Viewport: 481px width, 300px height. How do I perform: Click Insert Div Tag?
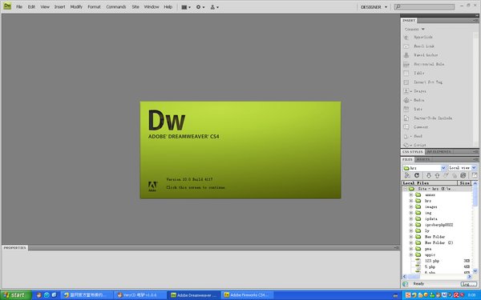pyautogui.click(x=423, y=82)
